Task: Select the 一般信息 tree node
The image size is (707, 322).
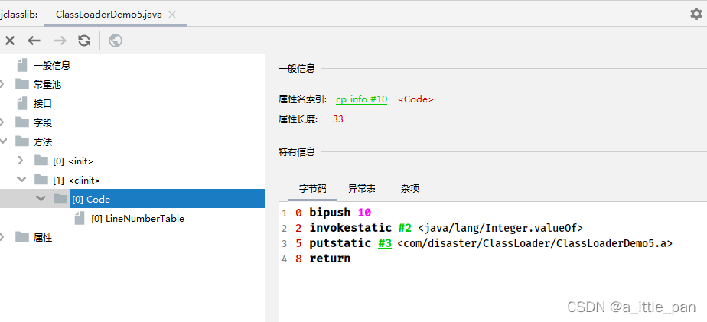Action: click(x=52, y=66)
